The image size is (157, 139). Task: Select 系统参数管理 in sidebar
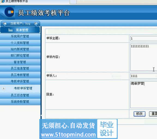pos(20,102)
